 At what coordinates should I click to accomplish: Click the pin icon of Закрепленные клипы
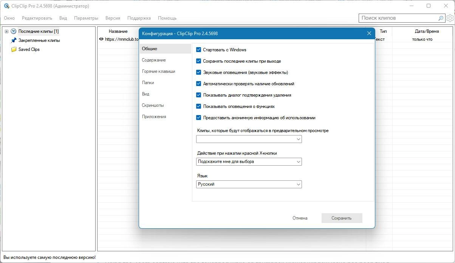point(14,40)
